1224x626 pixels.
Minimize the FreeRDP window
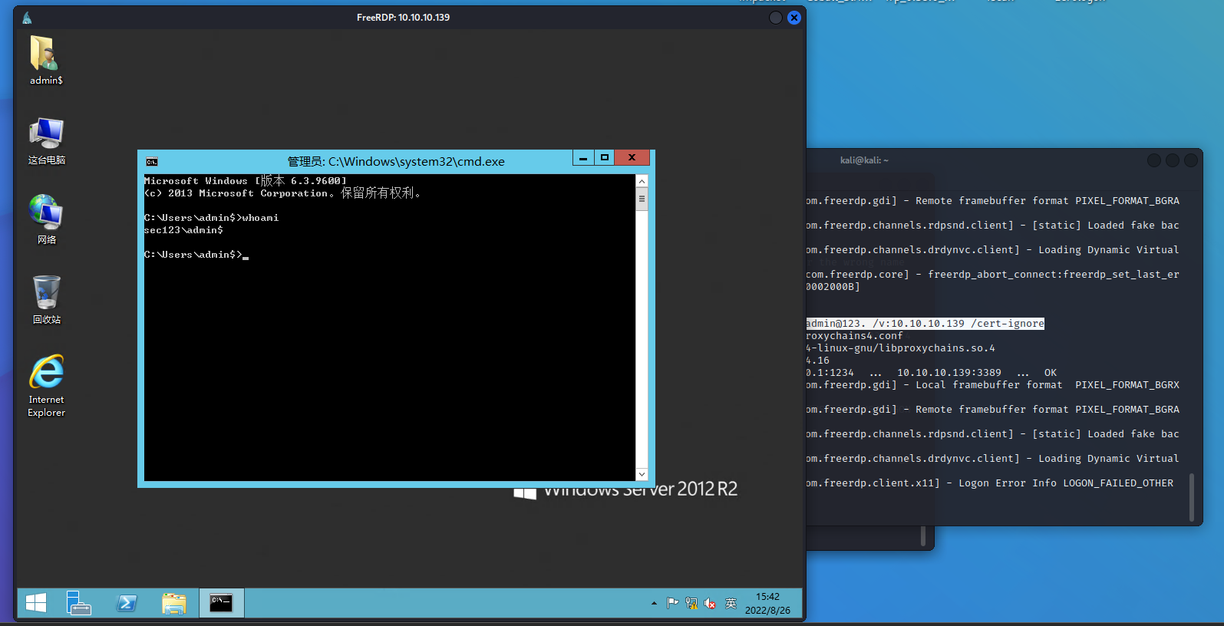776,18
